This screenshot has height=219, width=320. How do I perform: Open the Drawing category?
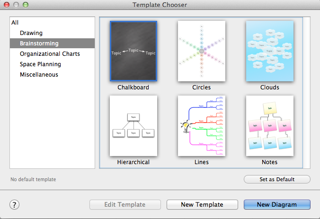(31, 33)
